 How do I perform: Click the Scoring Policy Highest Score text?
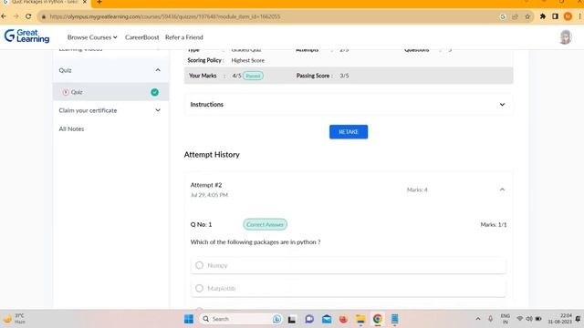(225, 60)
